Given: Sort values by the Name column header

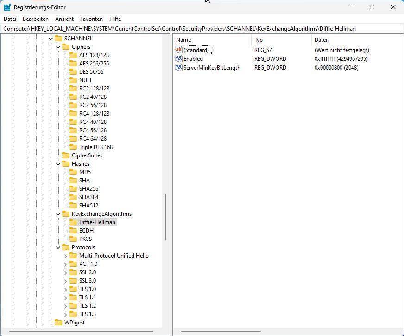Looking at the screenshot, I should (x=184, y=40).
